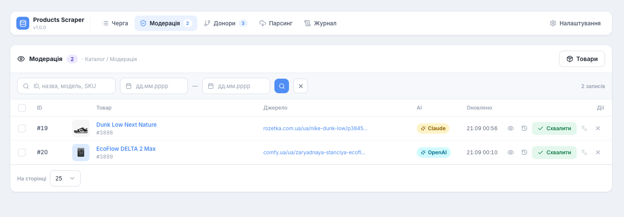Go to the Парсинг tab
The height and width of the screenshot is (217, 624).
276,23
